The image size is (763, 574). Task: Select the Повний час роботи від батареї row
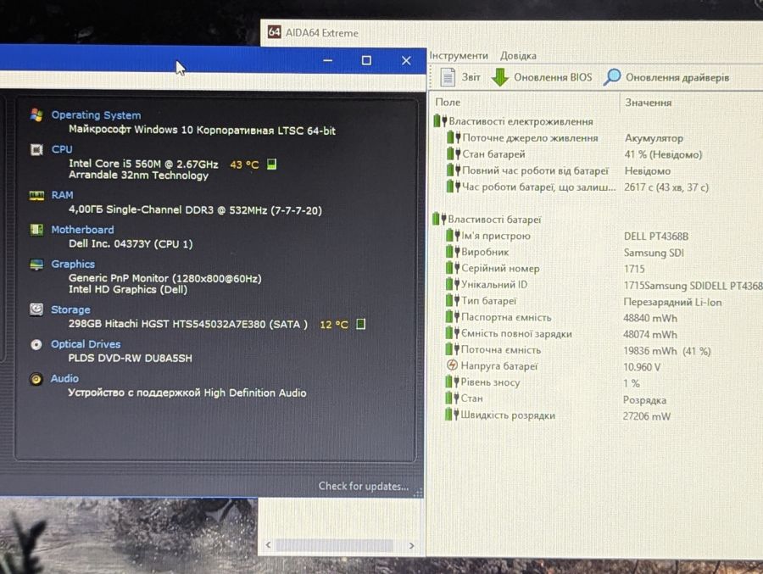604,170
